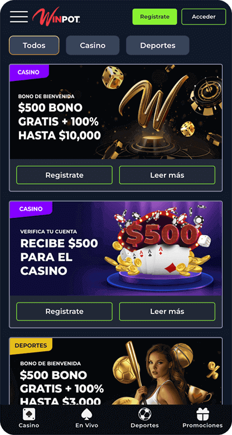Click Leer más under Recibe $500 banner

(167, 311)
